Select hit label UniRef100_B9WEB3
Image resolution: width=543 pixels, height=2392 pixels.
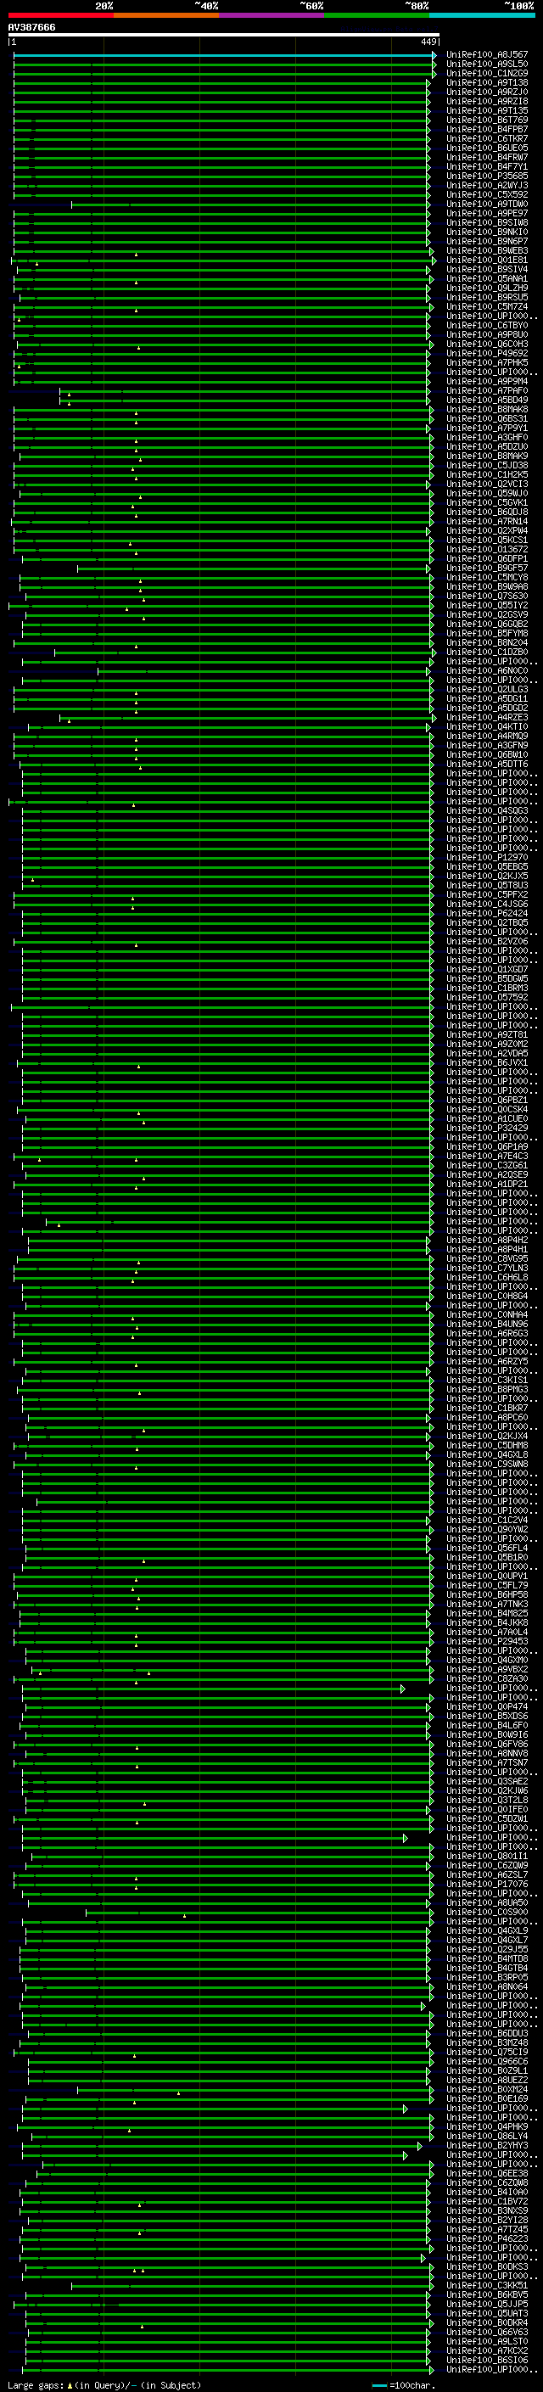[x=487, y=250]
